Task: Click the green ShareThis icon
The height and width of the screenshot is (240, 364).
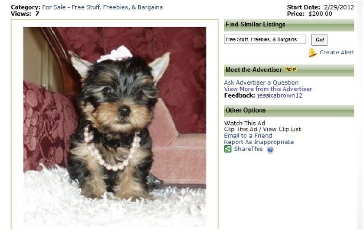Action: pyautogui.click(x=227, y=149)
